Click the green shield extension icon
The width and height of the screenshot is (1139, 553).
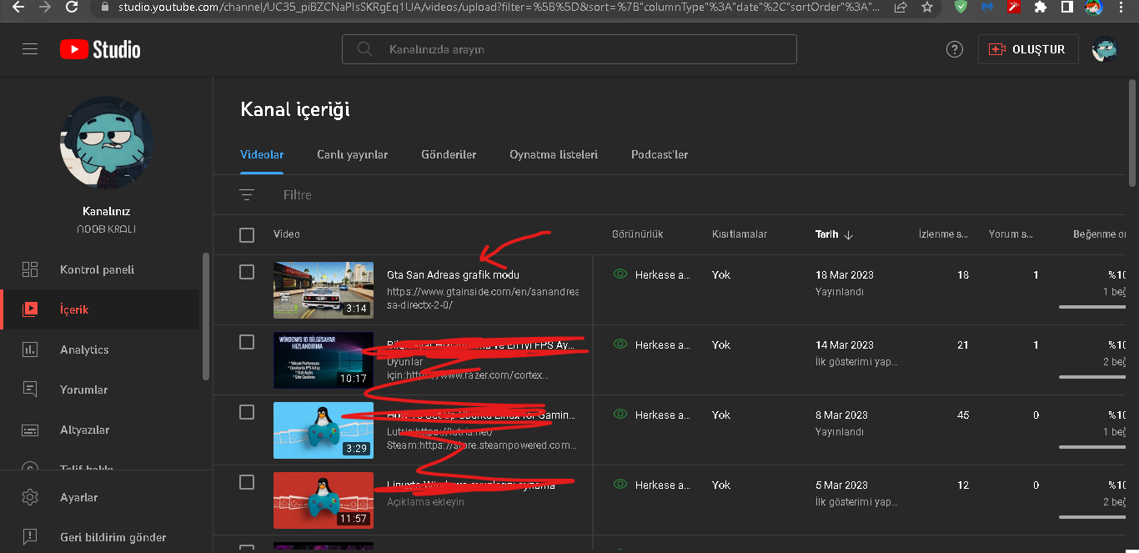tap(961, 7)
